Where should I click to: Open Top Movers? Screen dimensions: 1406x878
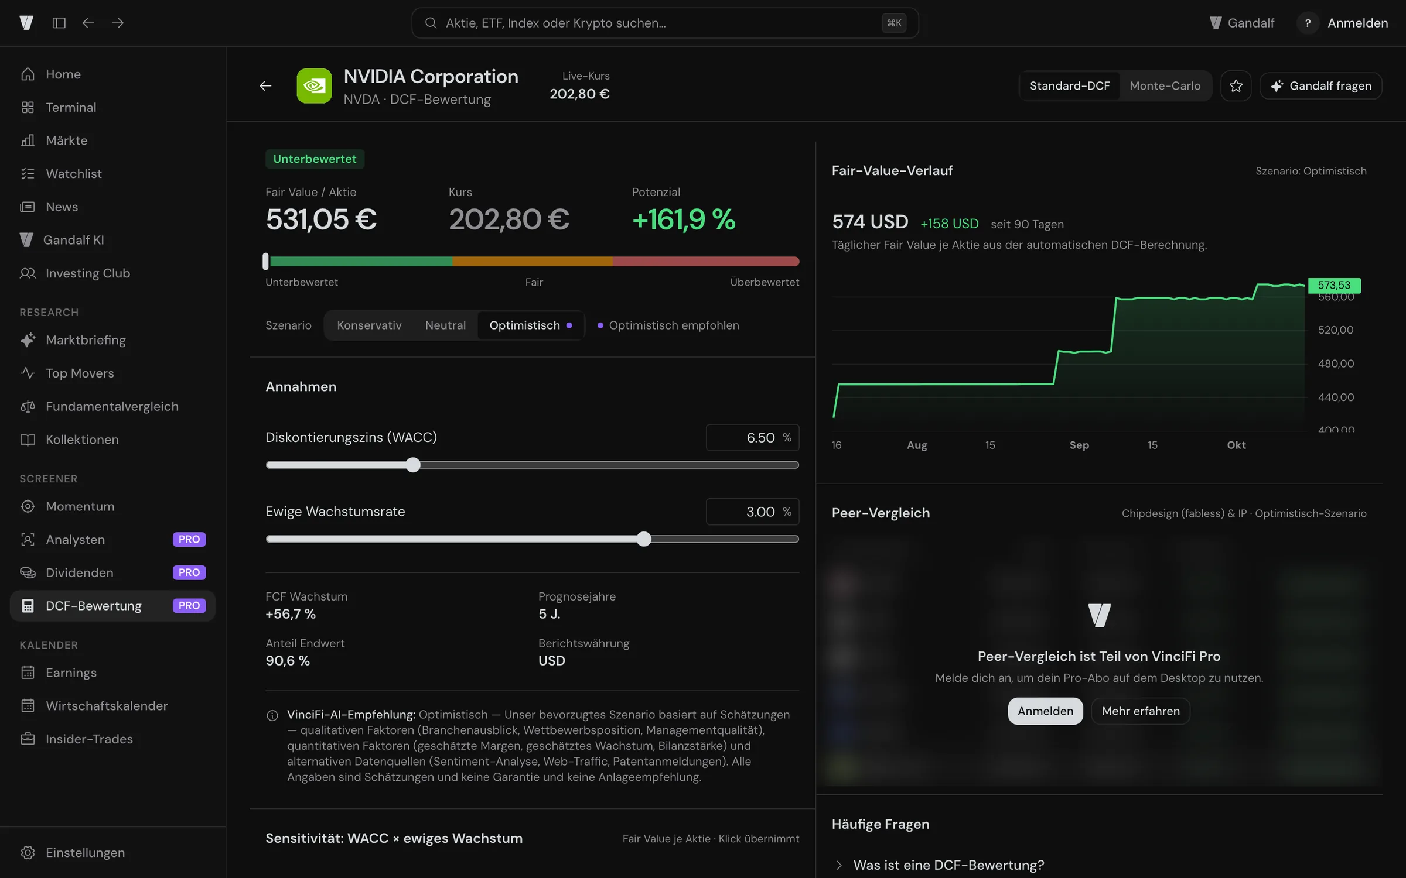click(112, 373)
